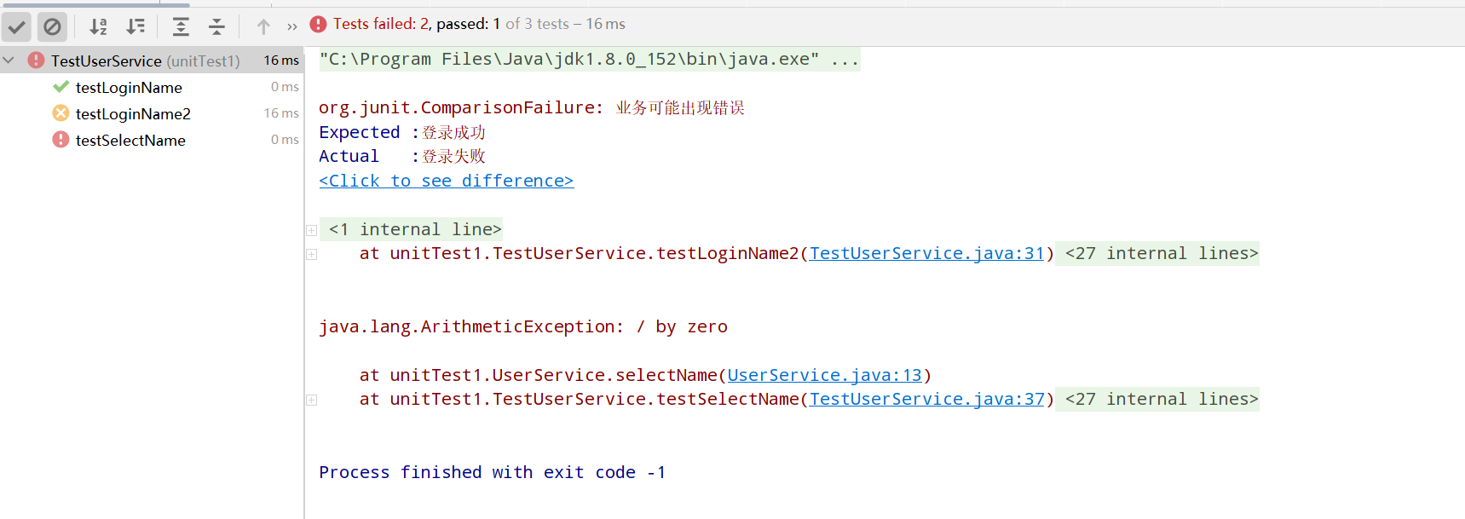Collapse all test tree nodes

point(216,26)
